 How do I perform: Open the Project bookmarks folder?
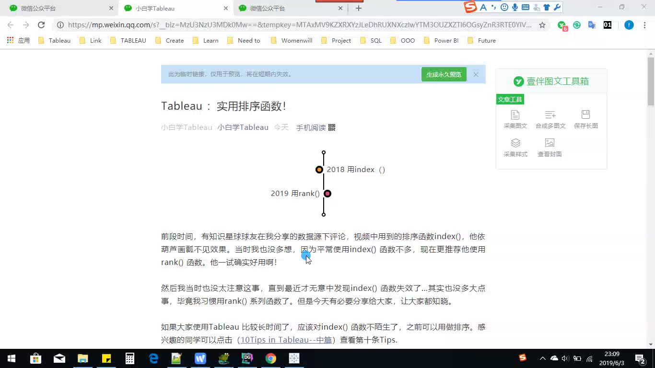(x=336, y=41)
